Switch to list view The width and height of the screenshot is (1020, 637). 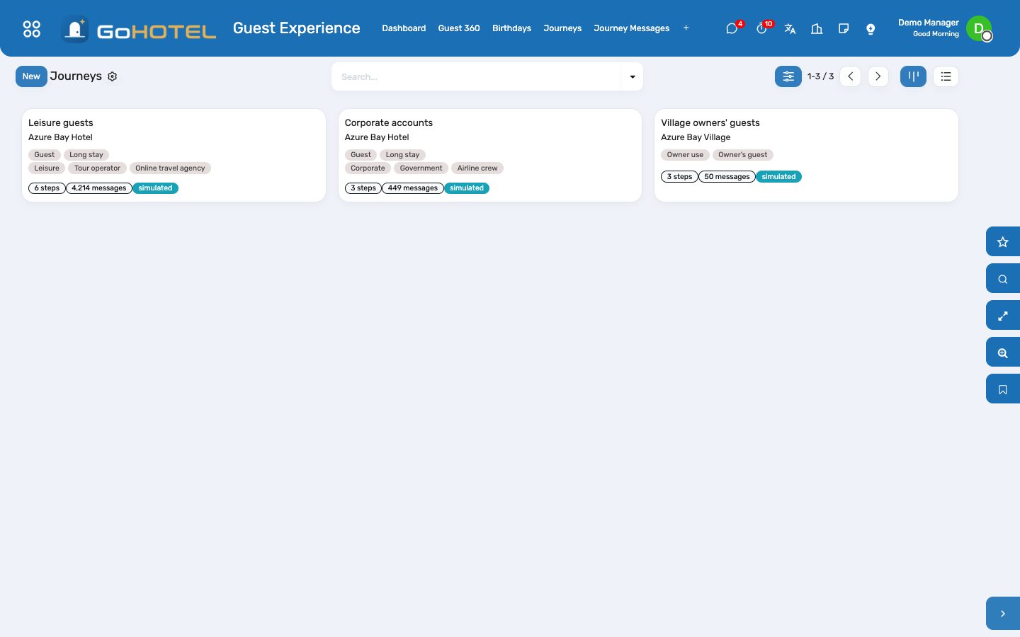[946, 76]
